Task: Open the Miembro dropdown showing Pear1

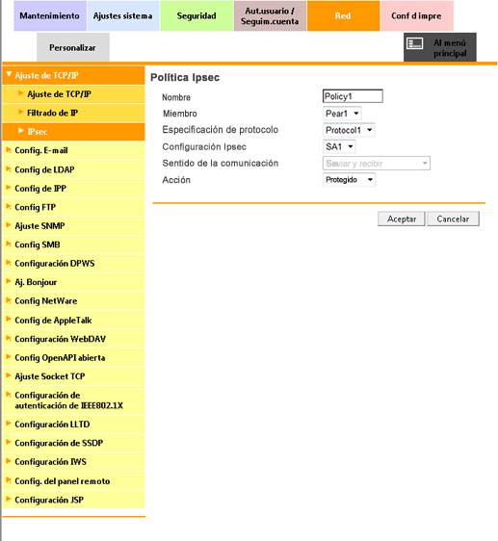Action: [x=342, y=114]
